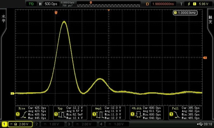
Task: Select channel 3 scale 2.00 V box
Action: click(x=85, y=124)
